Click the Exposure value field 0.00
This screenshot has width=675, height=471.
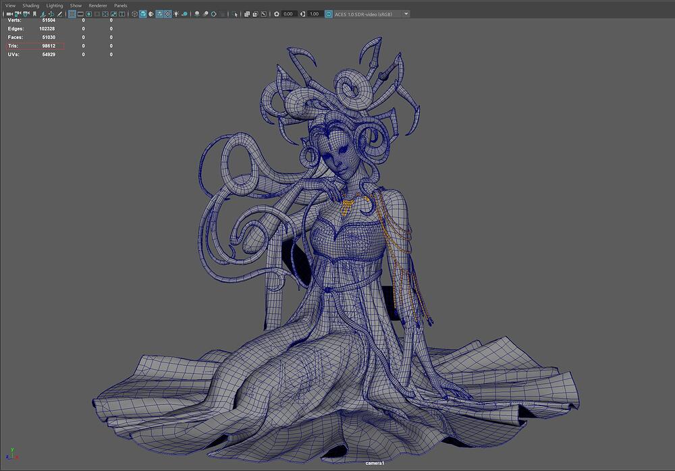[x=288, y=13]
